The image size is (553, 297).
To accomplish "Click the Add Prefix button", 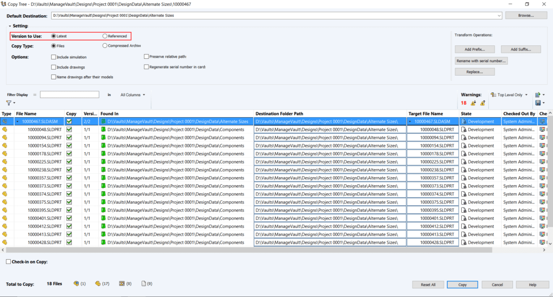I will point(475,49).
